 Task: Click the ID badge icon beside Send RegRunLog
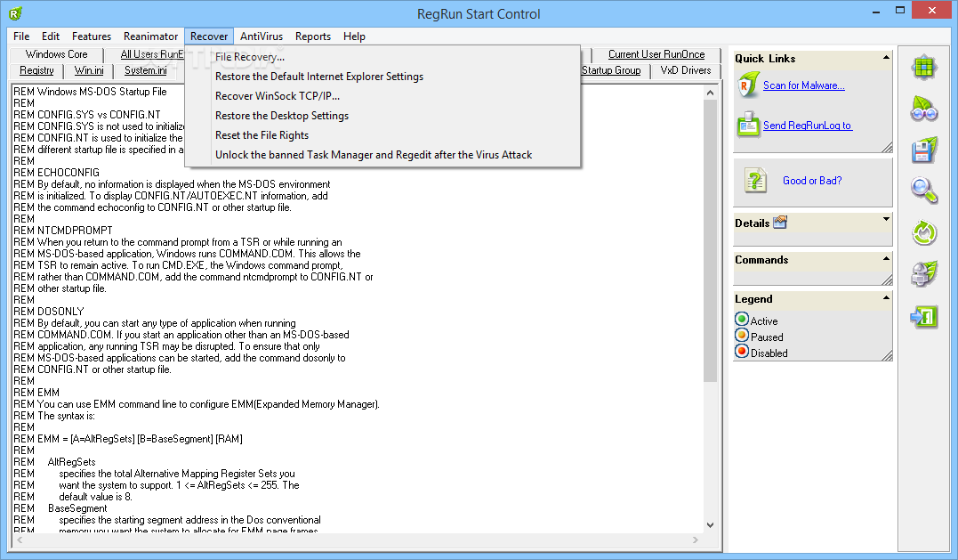[748, 125]
